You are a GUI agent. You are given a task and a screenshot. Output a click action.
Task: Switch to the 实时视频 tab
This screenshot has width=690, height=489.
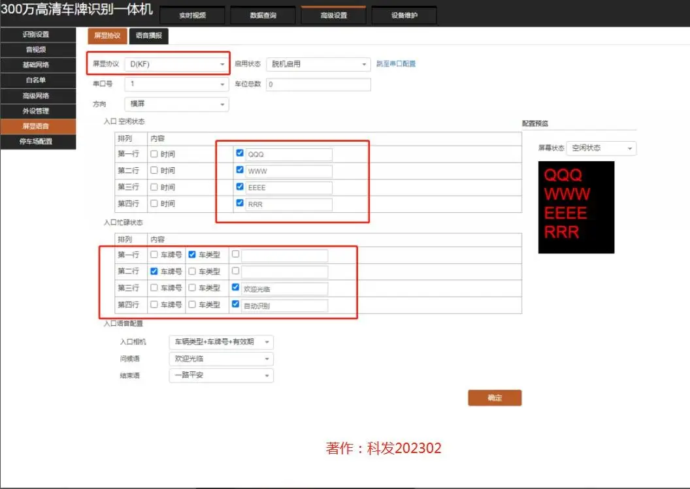point(192,14)
